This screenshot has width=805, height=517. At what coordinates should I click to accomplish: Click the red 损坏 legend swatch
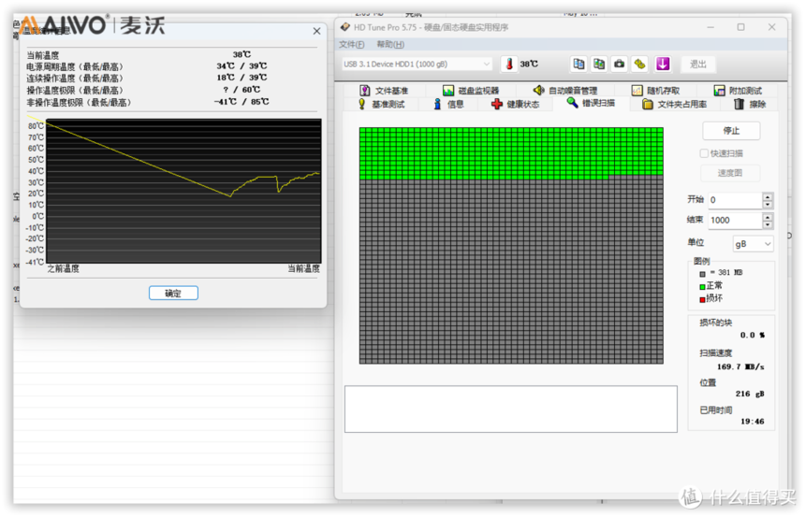(x=702, y=299)
